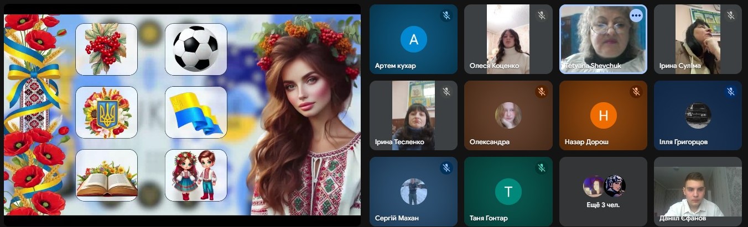The image size is (748, 227).
Task: Click the muted mic icon on Артем кухар tile
Action: [x=446, y=15]
